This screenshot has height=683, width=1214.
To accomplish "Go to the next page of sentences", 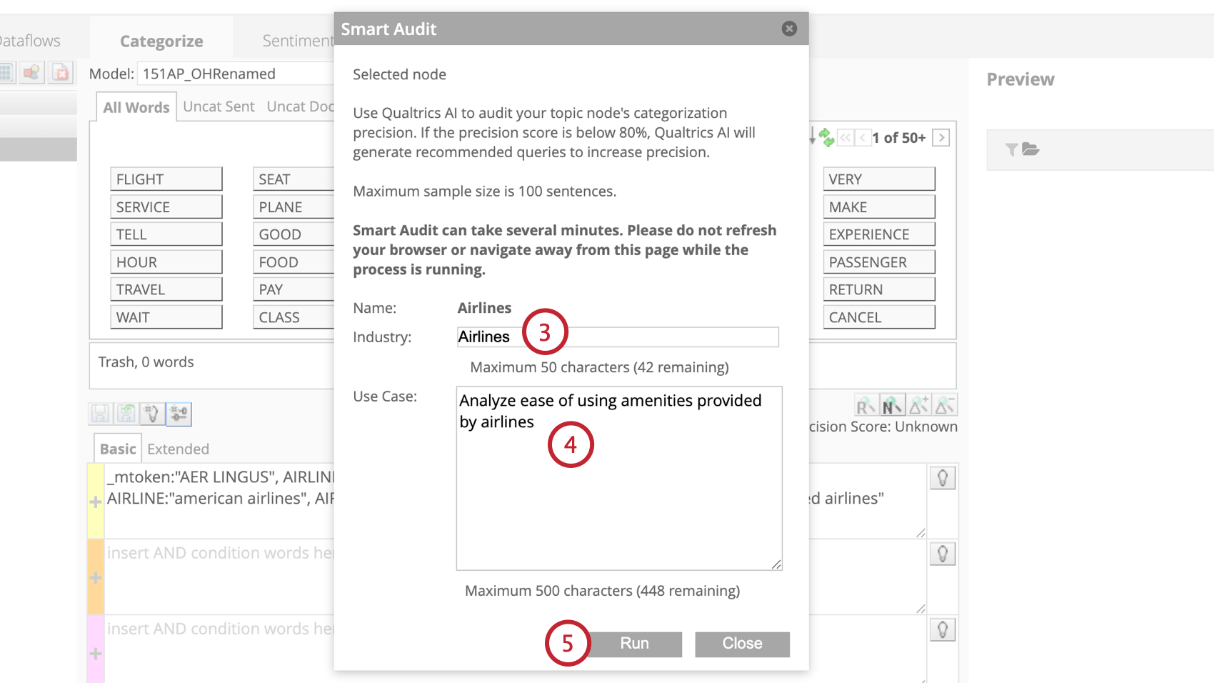I will click(942, 137).
